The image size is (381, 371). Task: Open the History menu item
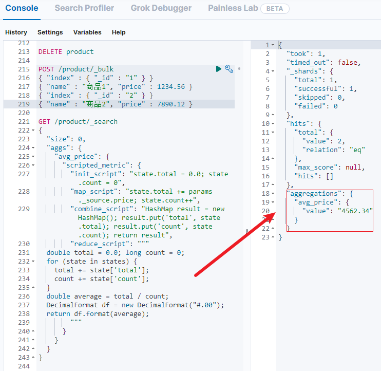point(16,32)
